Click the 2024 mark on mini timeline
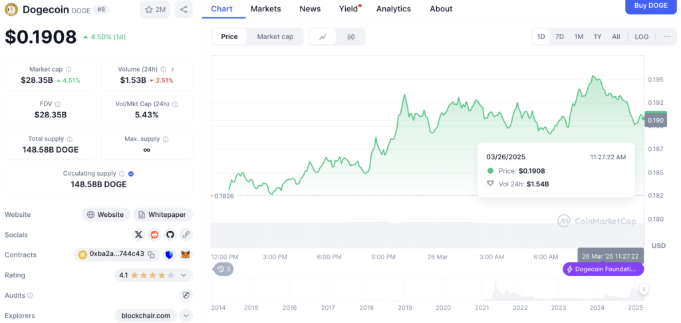This screenshot has height=323, width=681. [x=597, y=307]
